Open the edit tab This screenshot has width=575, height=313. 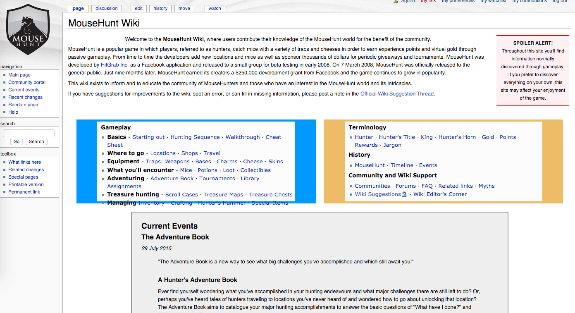tap(138, 8)
